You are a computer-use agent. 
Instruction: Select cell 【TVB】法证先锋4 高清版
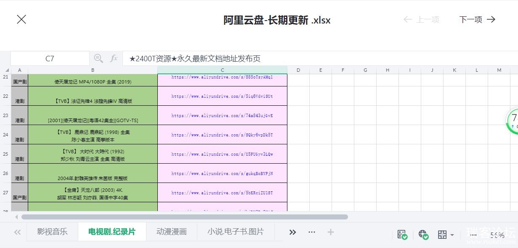[x=93, y=96]
